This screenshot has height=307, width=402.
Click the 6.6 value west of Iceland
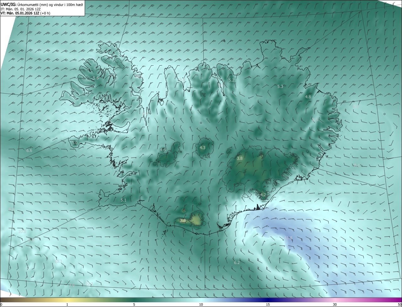point(29,151)
